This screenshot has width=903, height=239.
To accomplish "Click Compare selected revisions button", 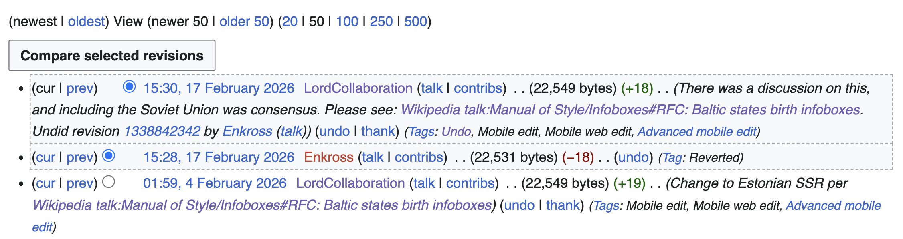I will (x=112, y=56).
